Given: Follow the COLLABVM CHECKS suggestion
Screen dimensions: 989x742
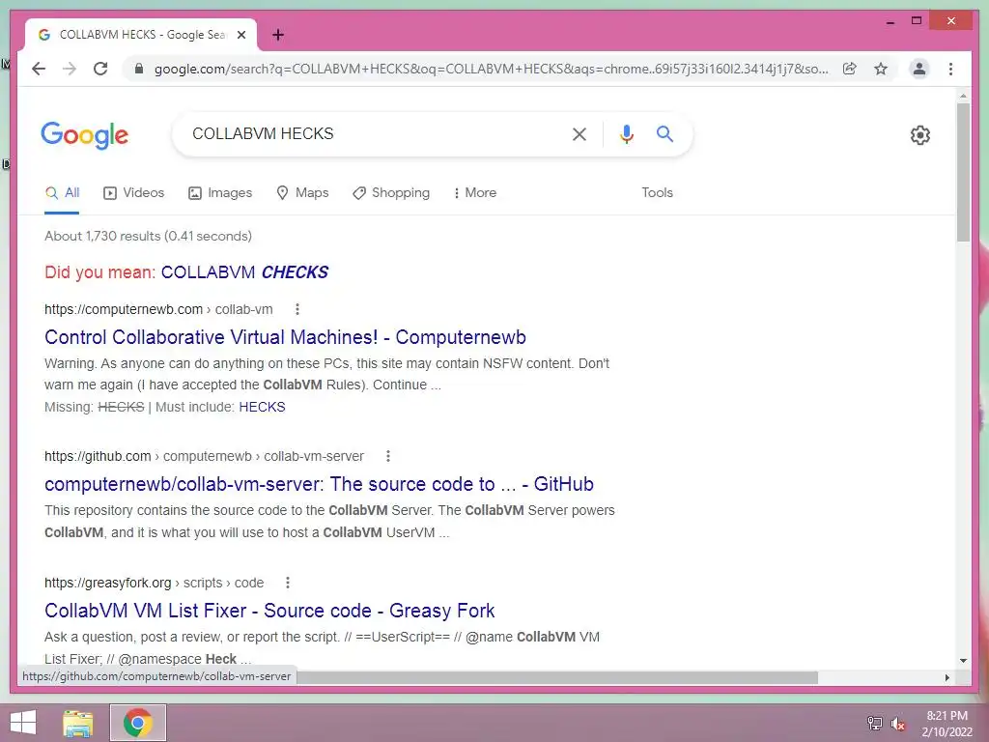Looking at the screenshot, I should 244,272.
